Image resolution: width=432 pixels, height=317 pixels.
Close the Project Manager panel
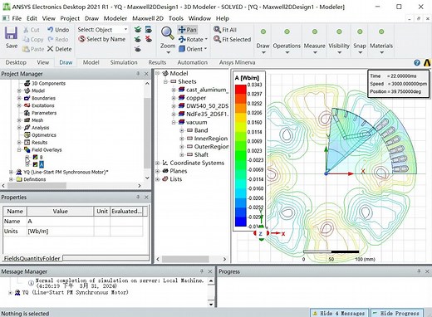[x=146, y=74]
